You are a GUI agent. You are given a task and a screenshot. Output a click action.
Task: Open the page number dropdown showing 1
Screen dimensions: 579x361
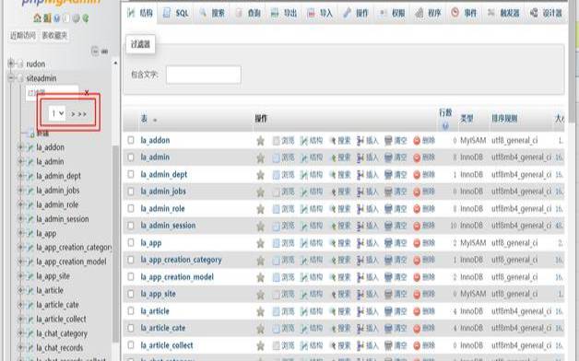click(x=57, y=113)
